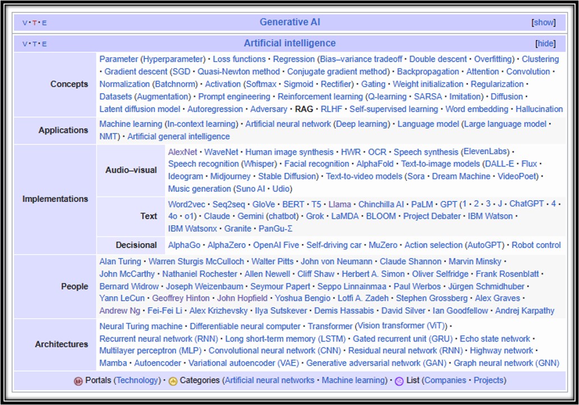Collapse the Artificial intelligence navbox with hide
The image size is (579, 405).
click(545, 43)
